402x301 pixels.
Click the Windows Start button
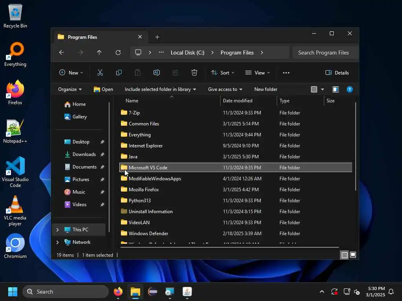[13, 292]
